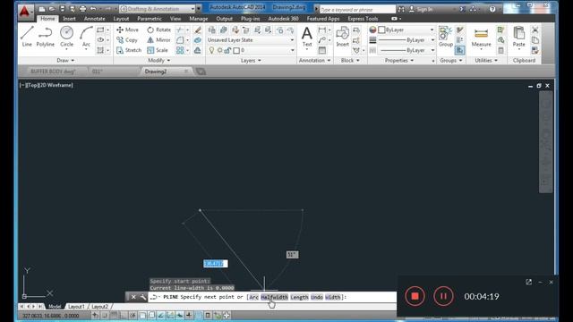The height and width of the screenshot is (322, 573).
Task: Click the Cut icon in Clipboard panel
Action: click(535, 30)
